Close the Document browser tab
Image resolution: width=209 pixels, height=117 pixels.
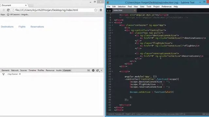[x=26, y=5]
